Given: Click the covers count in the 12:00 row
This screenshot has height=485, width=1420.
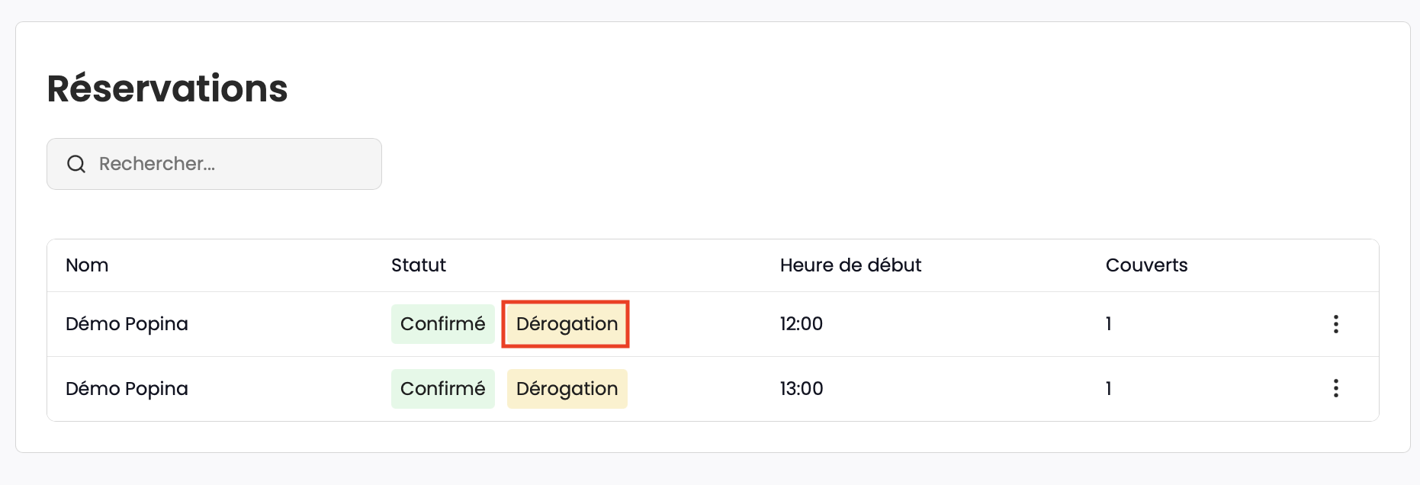Looking at the screenshot, I should [1108, 324].
